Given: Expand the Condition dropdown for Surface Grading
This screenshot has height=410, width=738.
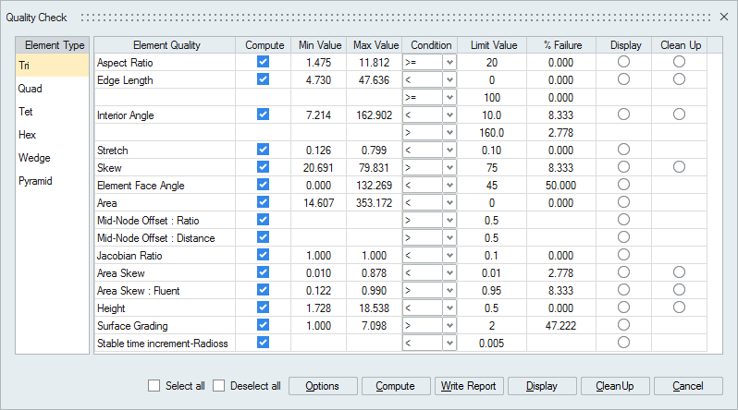Looking at the screenshot, I should coord(449,325).
